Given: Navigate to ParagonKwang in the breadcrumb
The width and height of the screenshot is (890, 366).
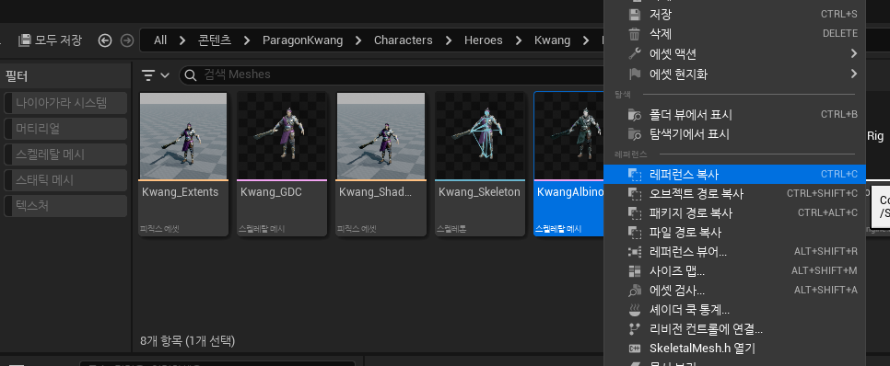Looking at the screenshot, I should coord(302,40).
